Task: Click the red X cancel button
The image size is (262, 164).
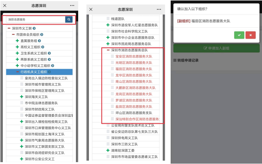Action: coord(250,35)
